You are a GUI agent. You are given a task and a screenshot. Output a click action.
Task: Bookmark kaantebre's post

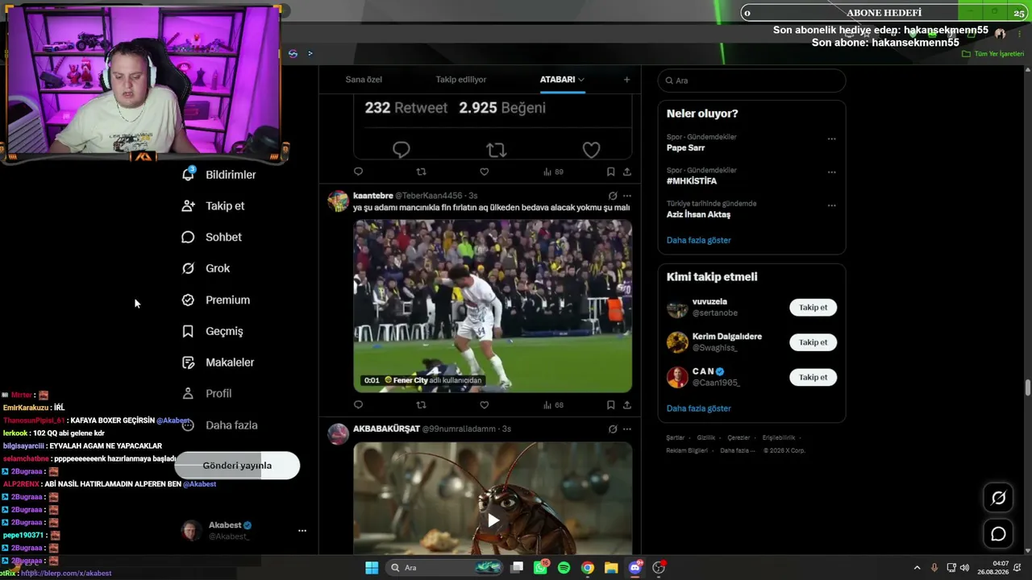coord(610,404)
